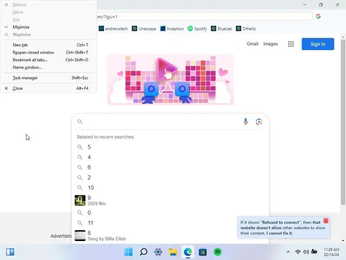Select search suggestion 0
Viewport: 346px width, 260px height.
170,213
